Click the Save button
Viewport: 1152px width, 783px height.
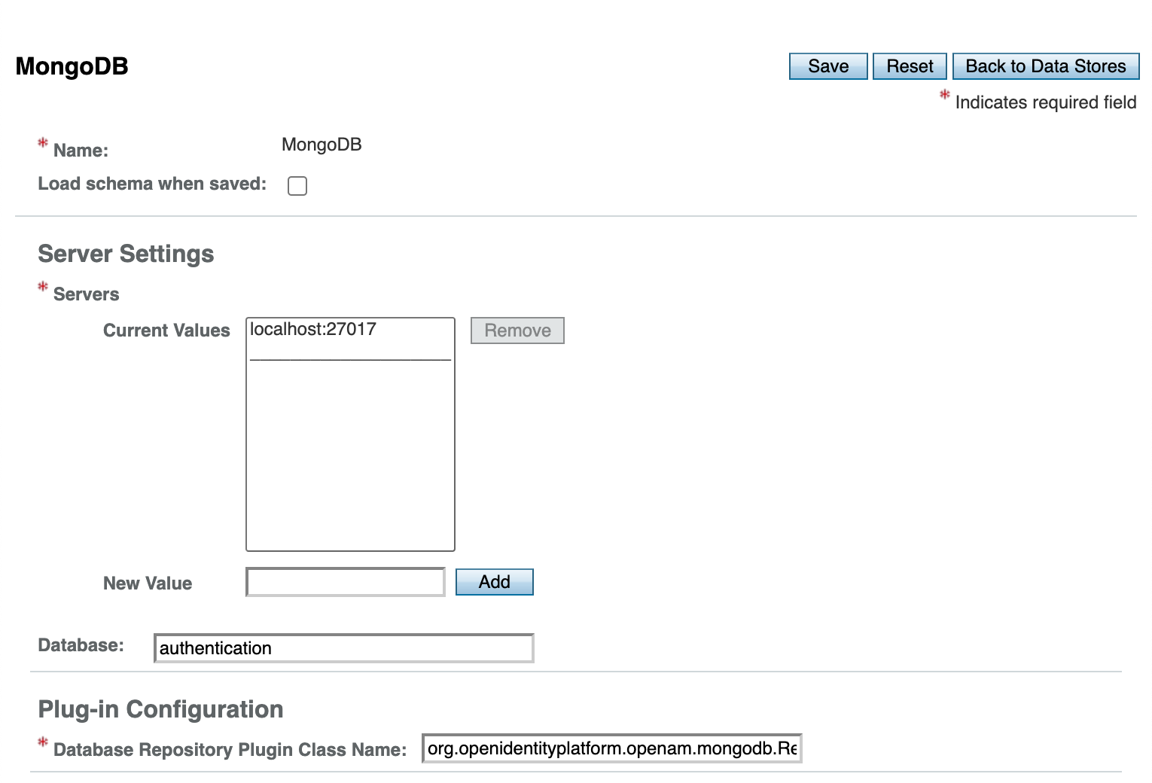point(828,66)
